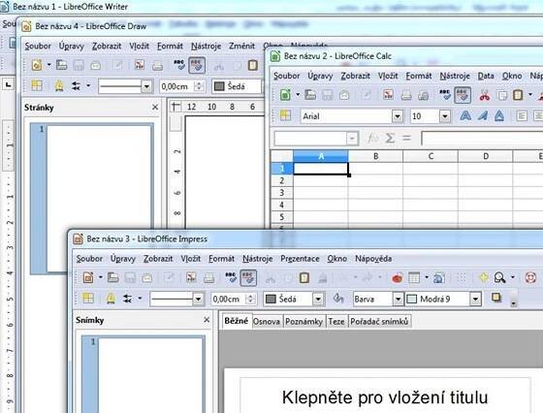Select column B header in Calc

pos(375,156)
